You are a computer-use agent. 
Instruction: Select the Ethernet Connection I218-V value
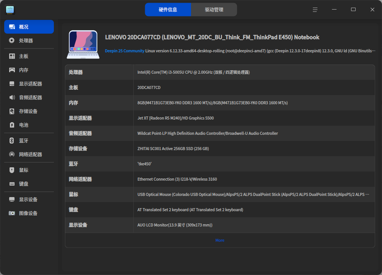[177, 179]
